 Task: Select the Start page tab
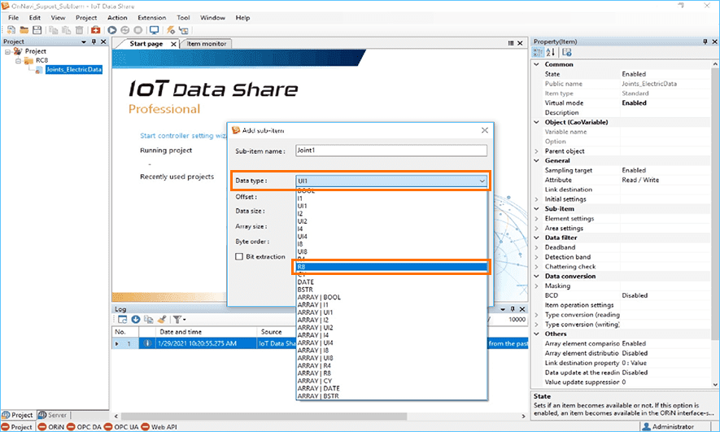146,44
